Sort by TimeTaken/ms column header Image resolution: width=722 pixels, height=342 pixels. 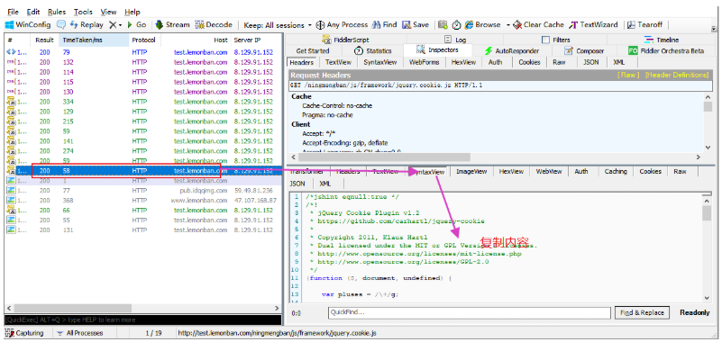pos(94,40)
